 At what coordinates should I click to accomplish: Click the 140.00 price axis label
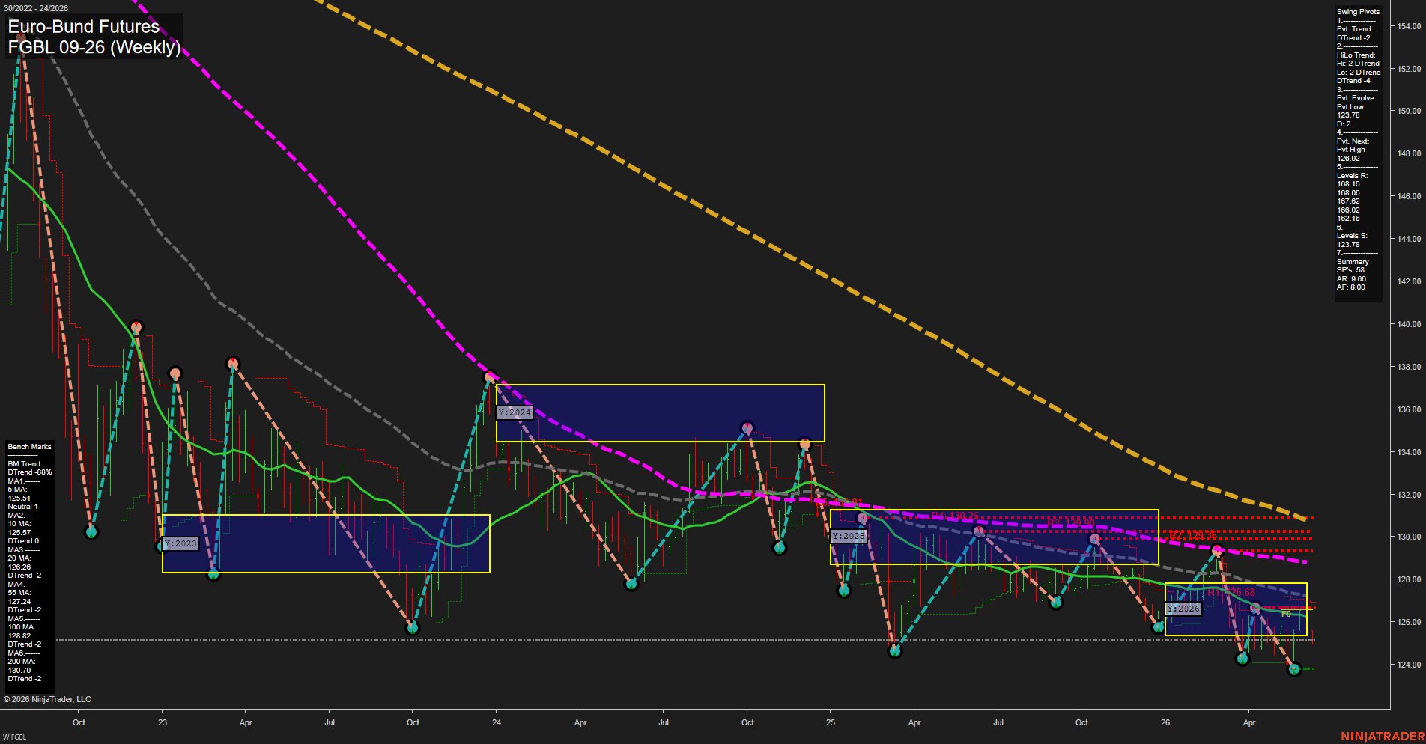point(1409,324)
